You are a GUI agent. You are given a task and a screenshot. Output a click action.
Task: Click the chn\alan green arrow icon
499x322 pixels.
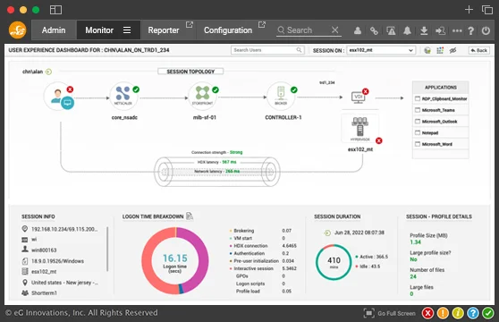coord(48,72)
